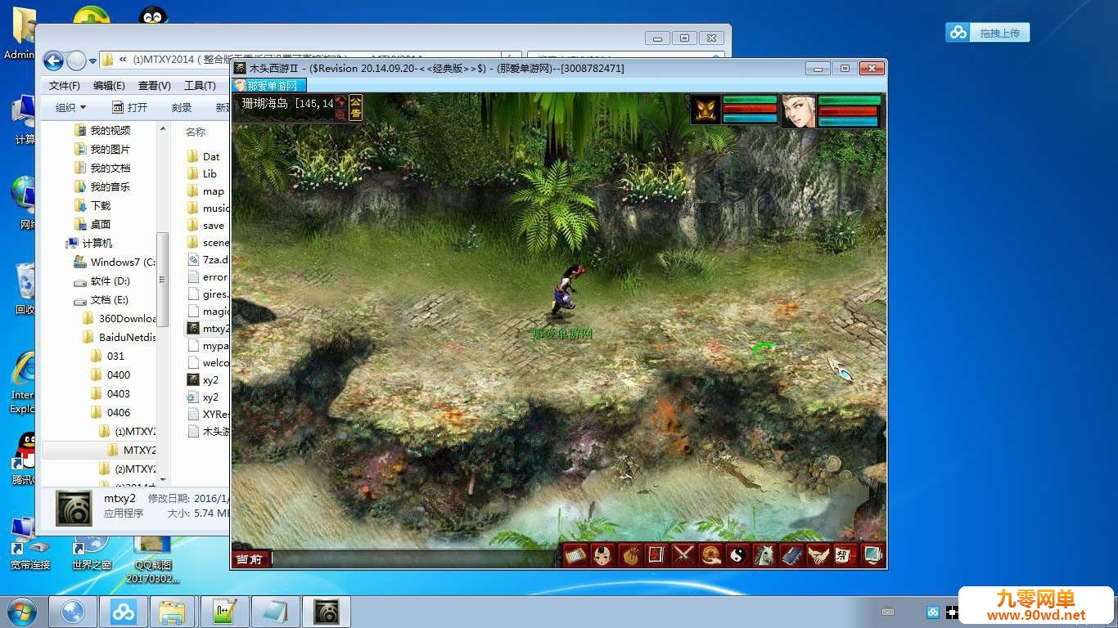Open the coin trade icon in game toolbar

tap(710, 555)
